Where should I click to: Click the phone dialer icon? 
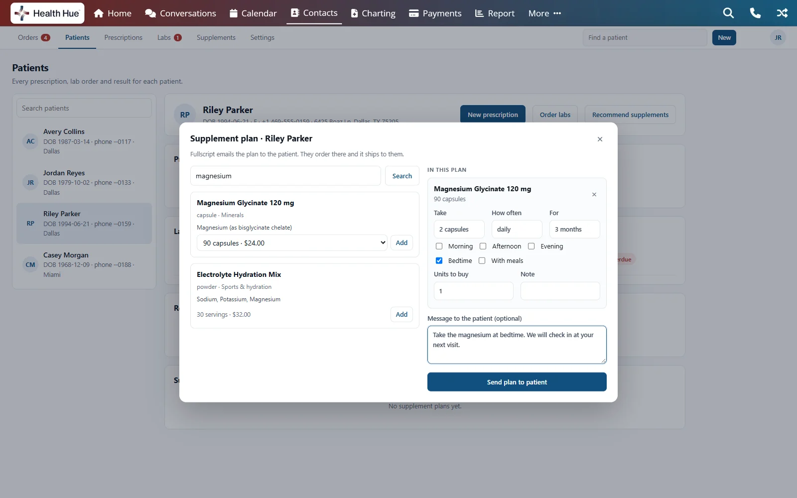point(755,13)
